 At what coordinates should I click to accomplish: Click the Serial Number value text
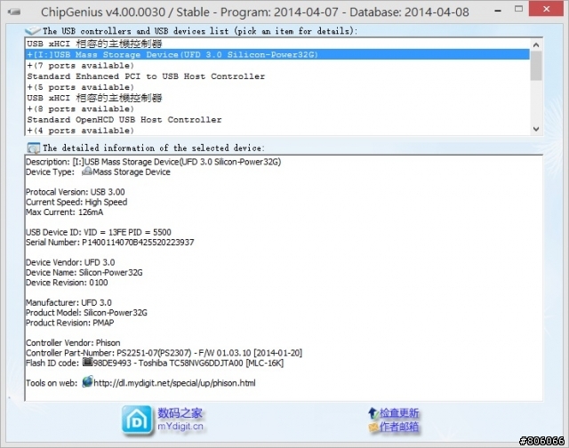(138, 243)
